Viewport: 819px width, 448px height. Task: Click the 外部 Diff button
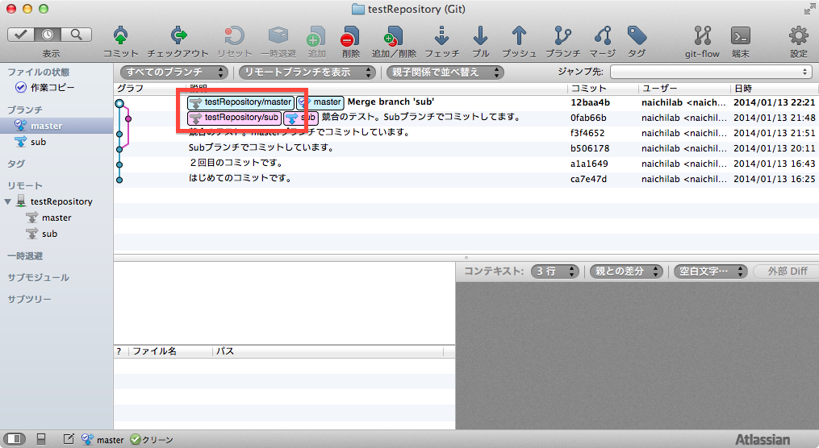(787, 272)
